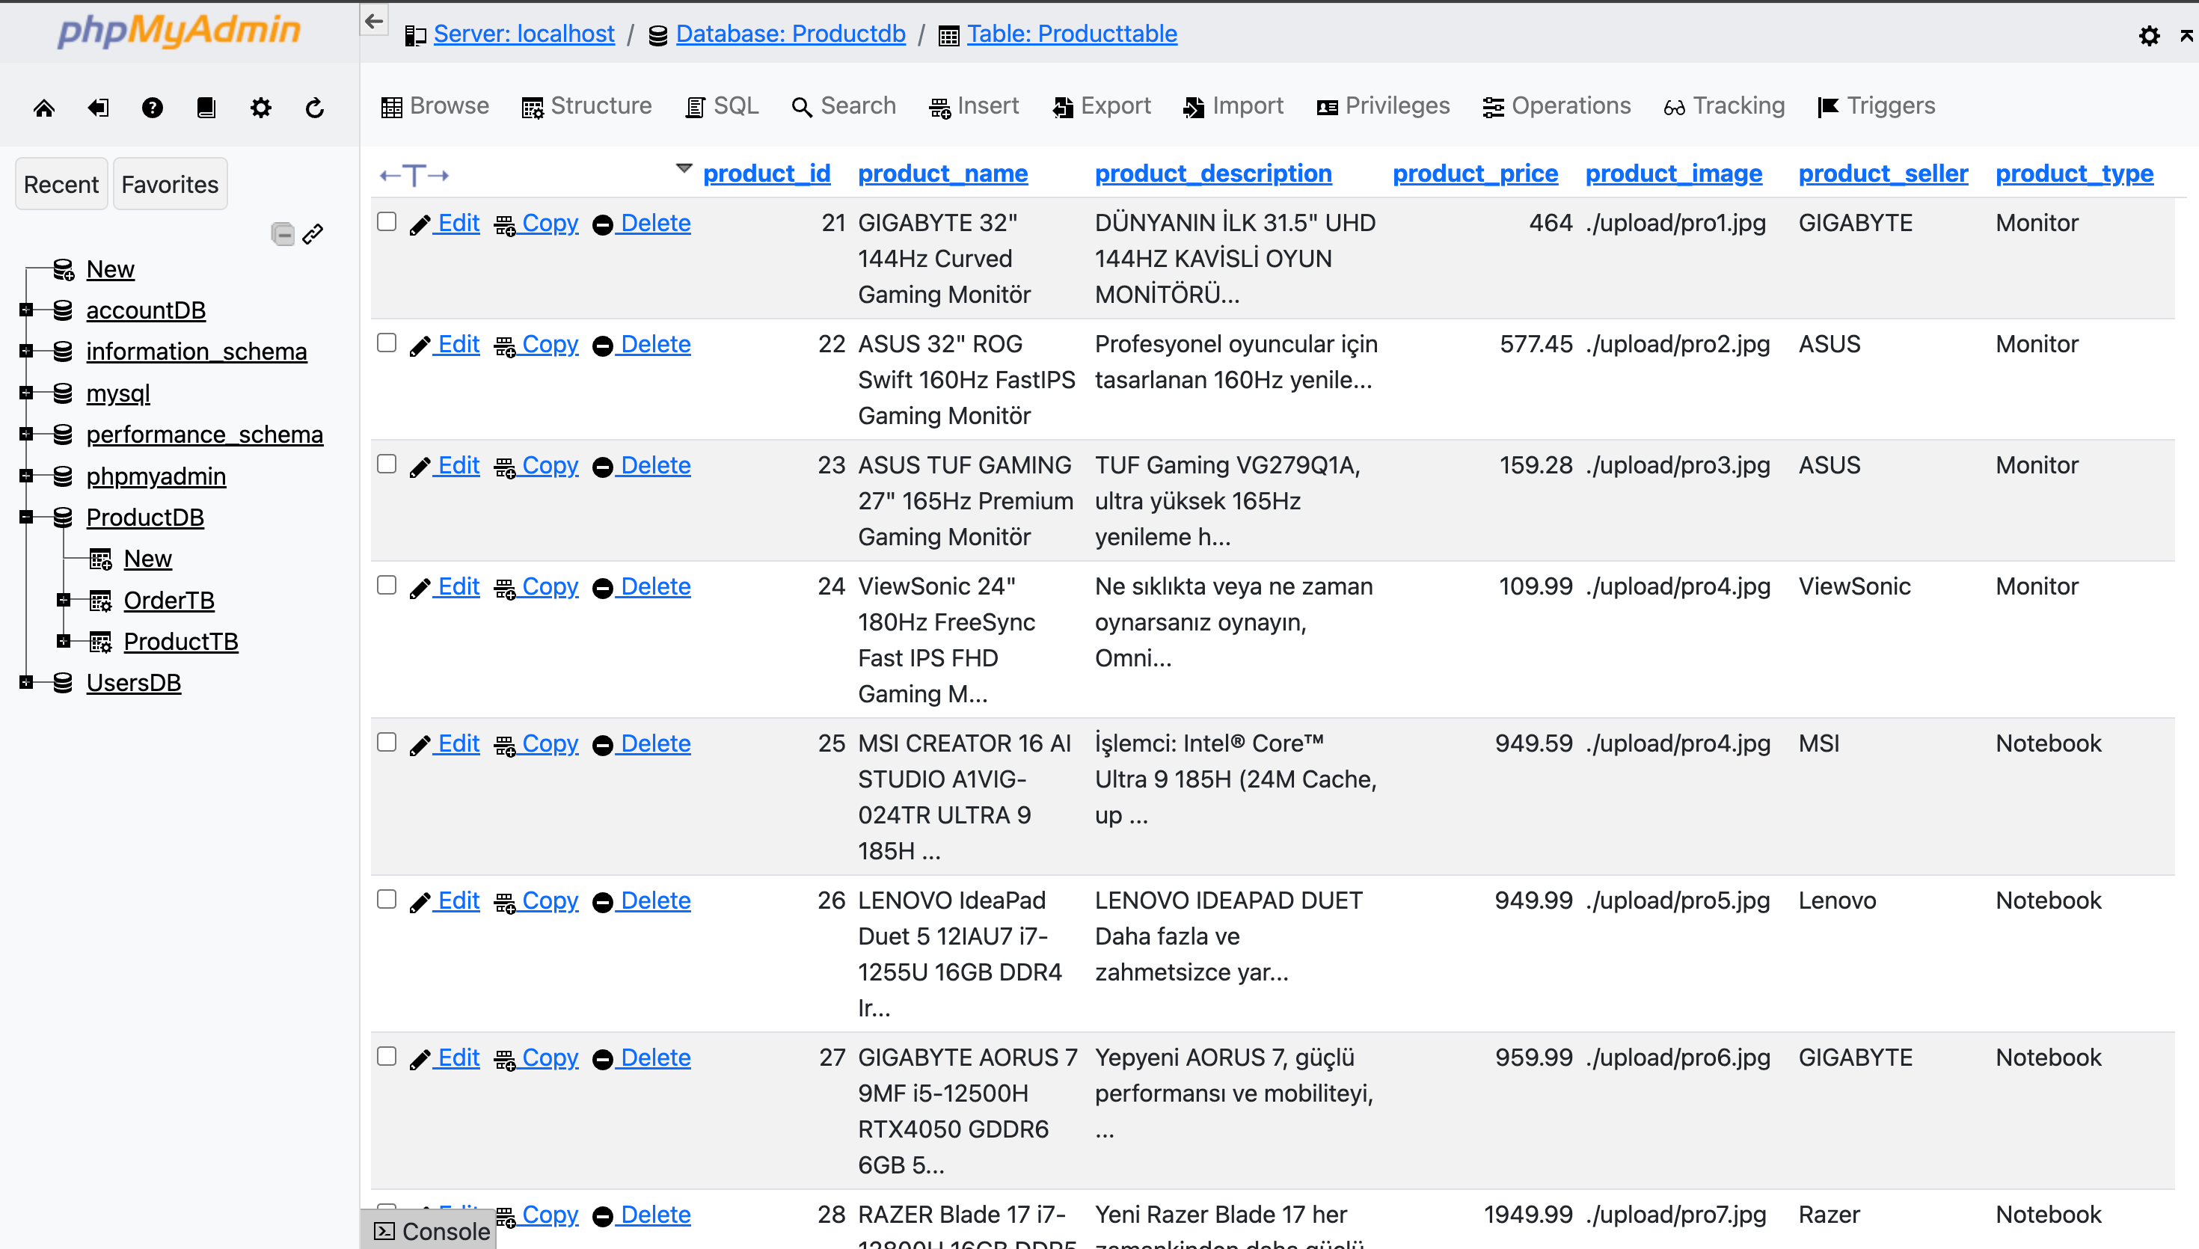Viewport: 2199px width, 1249px height.
Task: Click the phpMyAdmin logo
Action: point(179,30)
